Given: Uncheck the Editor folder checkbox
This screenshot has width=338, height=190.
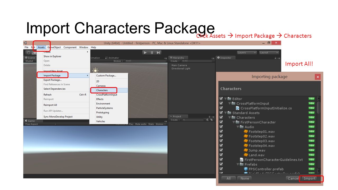Looking at the screenshot, I should pos(221,99).
